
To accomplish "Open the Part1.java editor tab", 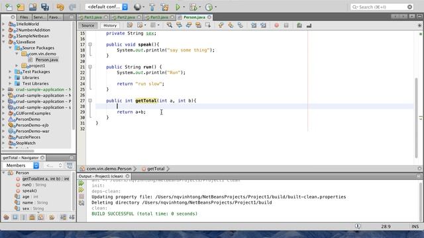I will [93, 17].
